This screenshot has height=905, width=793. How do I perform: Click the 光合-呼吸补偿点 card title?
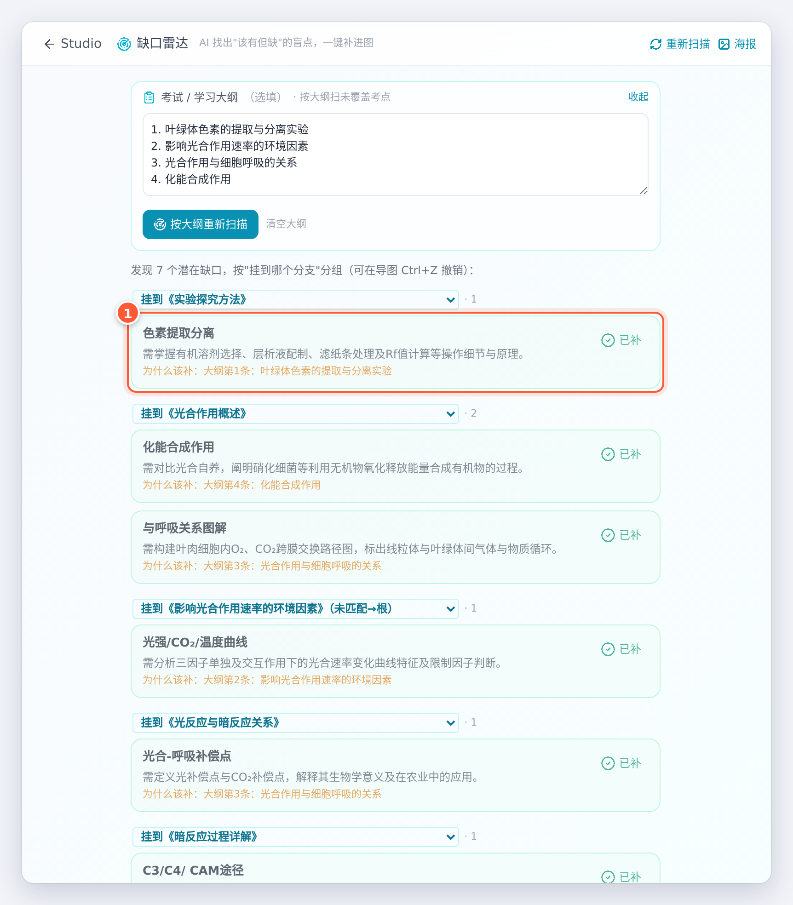[187, 756]
